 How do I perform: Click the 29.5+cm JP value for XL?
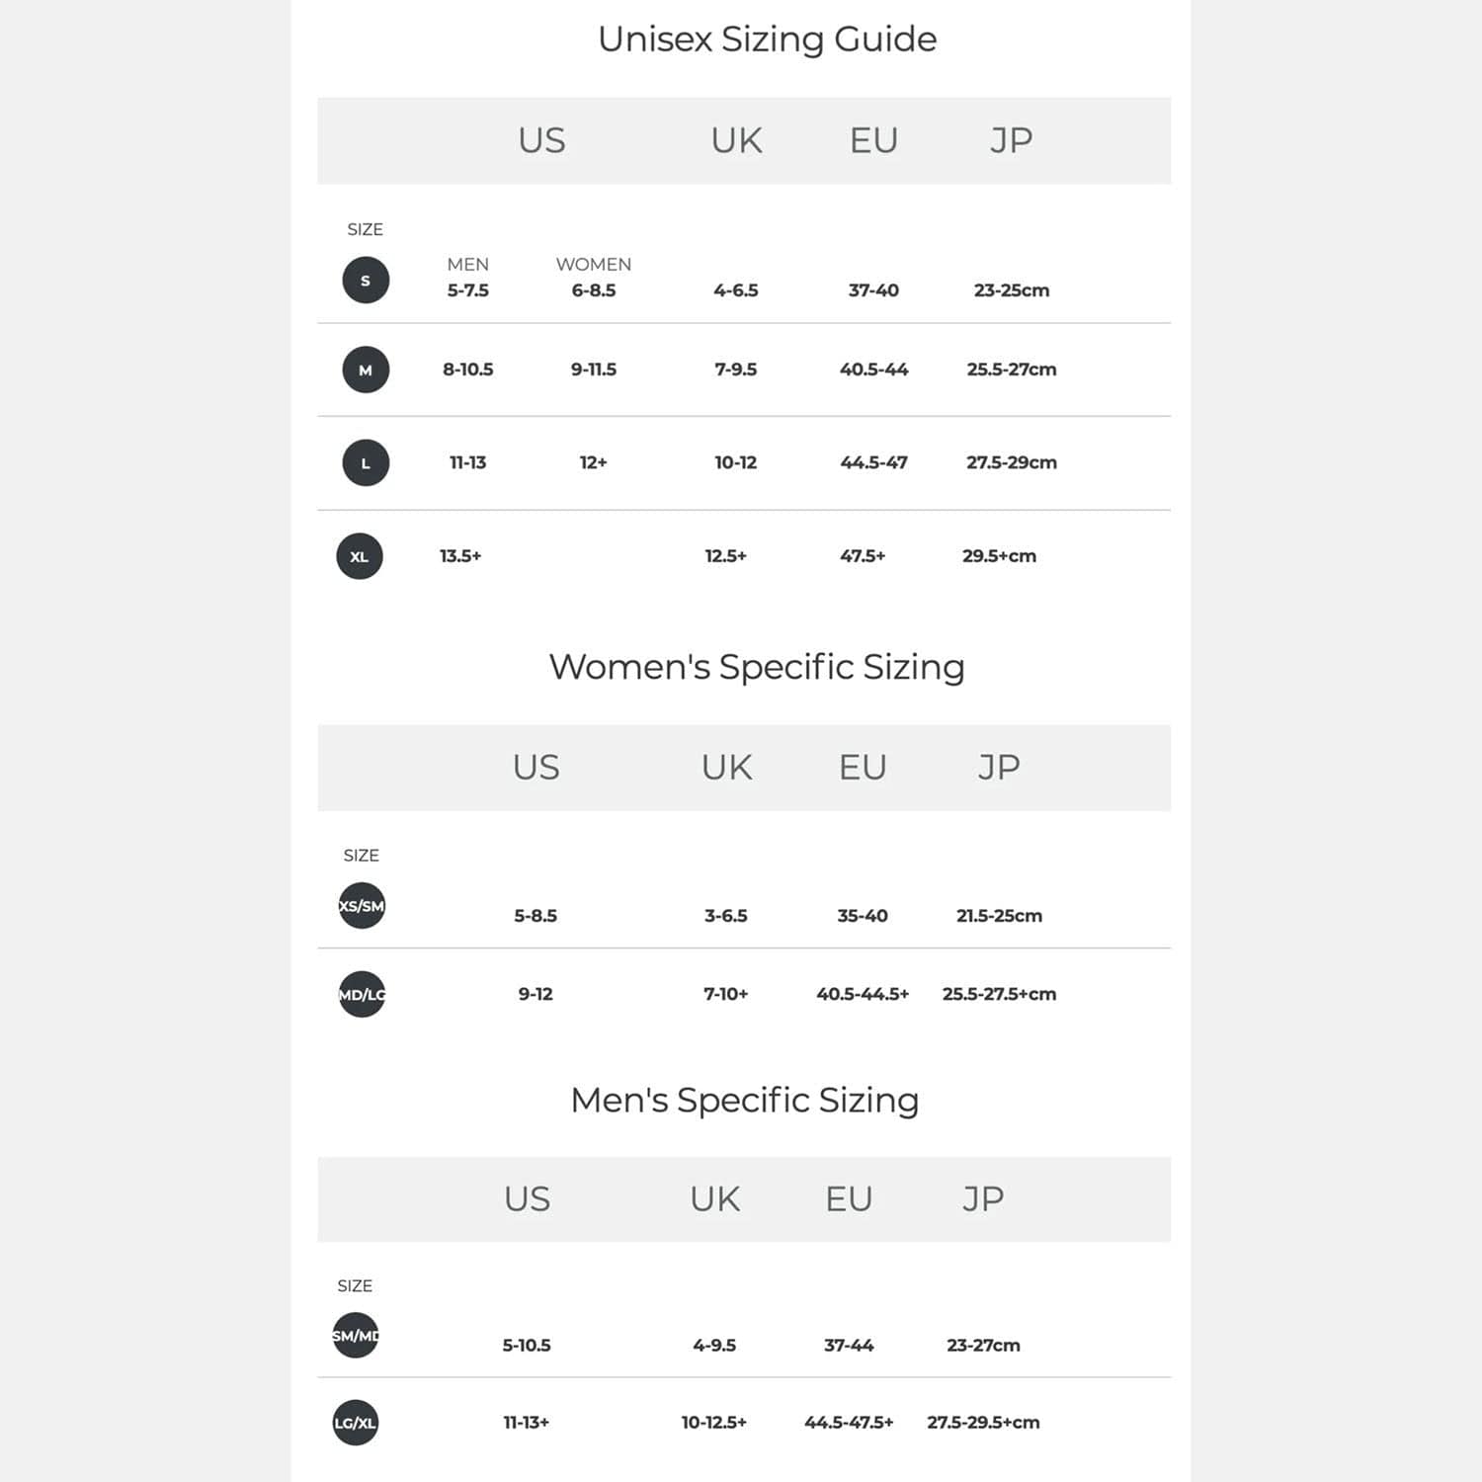click(x=999, y=556)
